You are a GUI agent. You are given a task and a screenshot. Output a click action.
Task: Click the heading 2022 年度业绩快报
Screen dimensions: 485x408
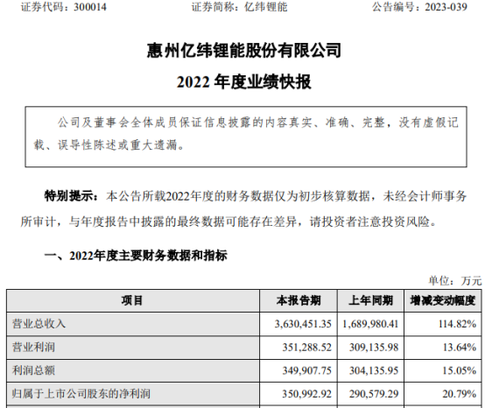[x=244, y=82]
